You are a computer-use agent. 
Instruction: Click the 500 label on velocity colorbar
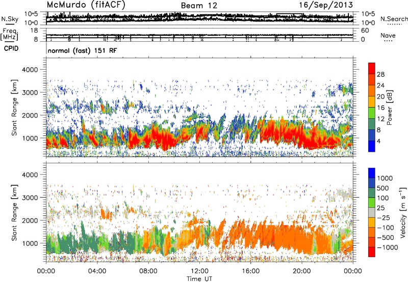coord(383,188)
